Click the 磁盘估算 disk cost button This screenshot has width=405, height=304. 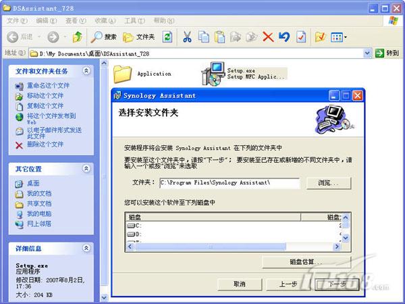tap(306, 262)
